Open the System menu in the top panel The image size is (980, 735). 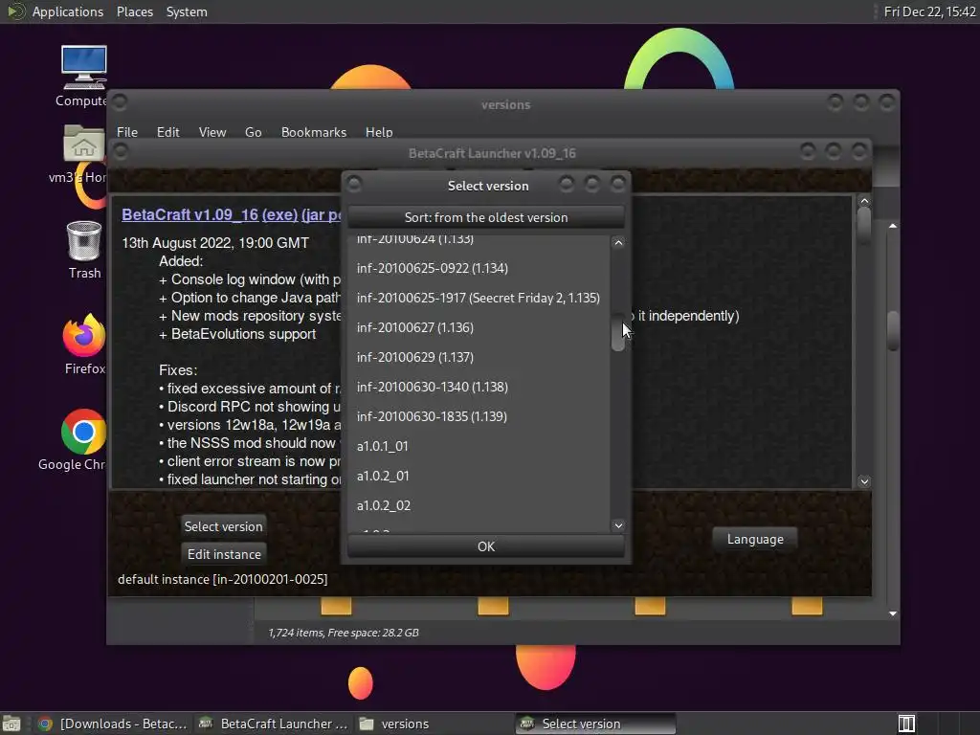coord(187,11)
